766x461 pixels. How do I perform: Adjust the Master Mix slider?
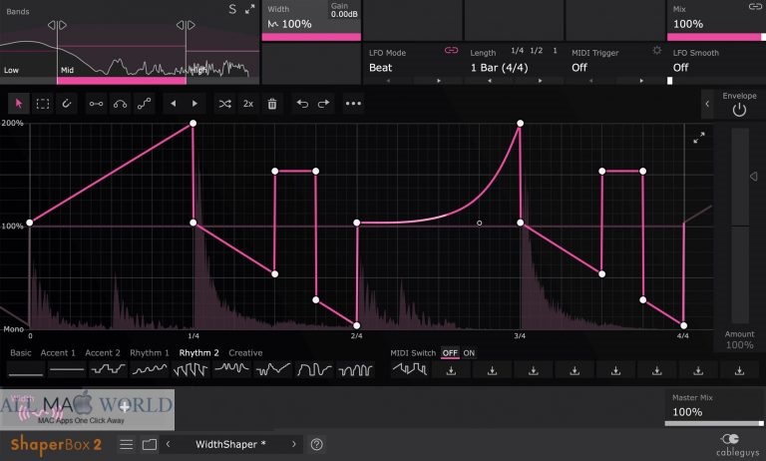(714, 423)
